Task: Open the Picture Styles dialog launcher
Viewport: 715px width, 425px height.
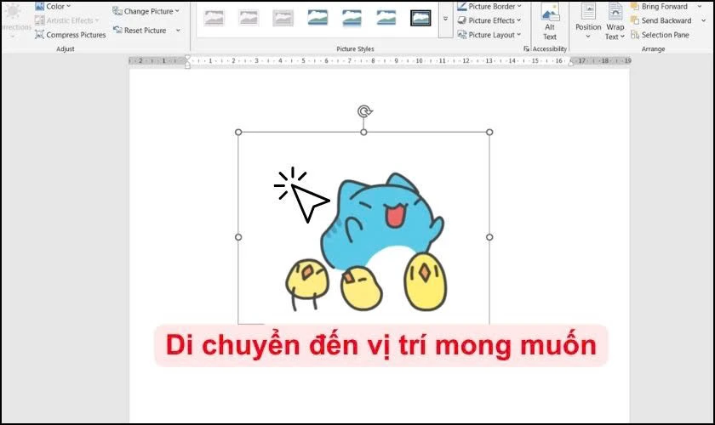Action: click(526, 48)
